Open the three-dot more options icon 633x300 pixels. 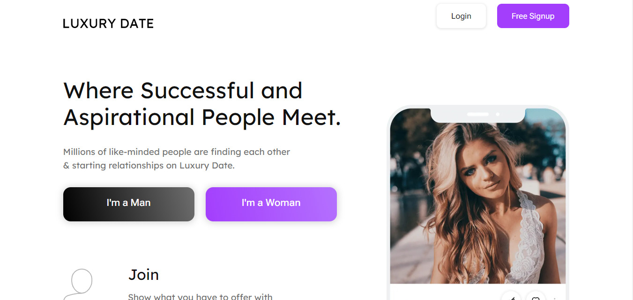(555, 298)
